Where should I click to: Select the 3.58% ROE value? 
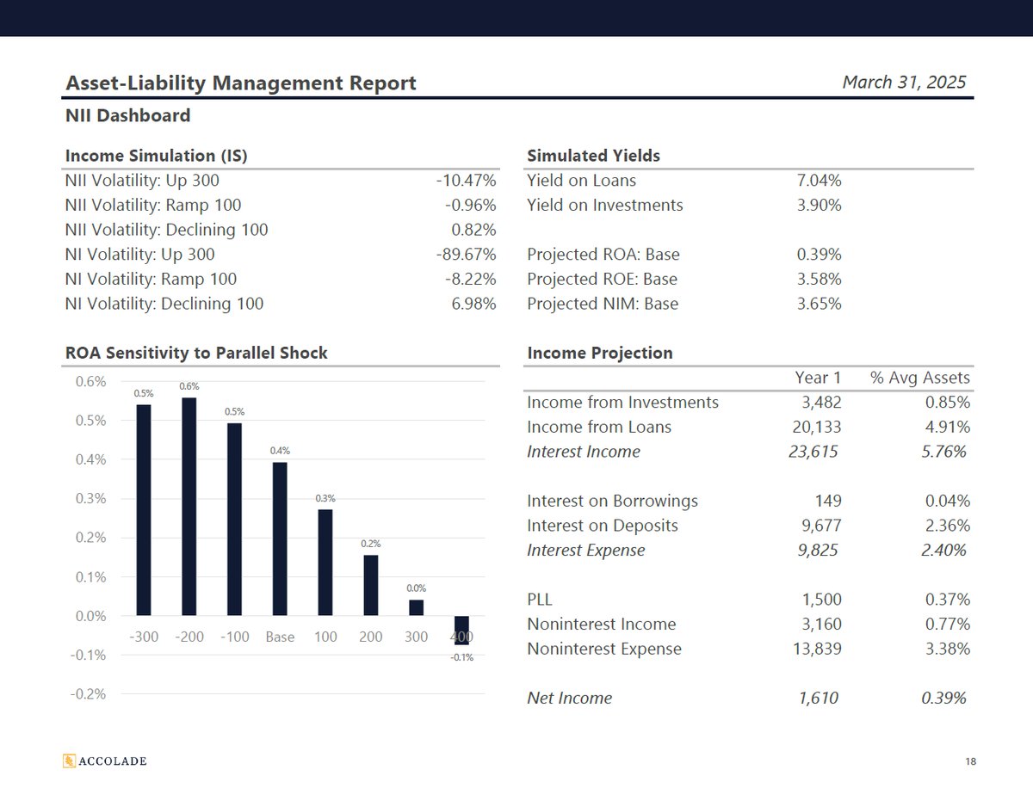(819, 280)
